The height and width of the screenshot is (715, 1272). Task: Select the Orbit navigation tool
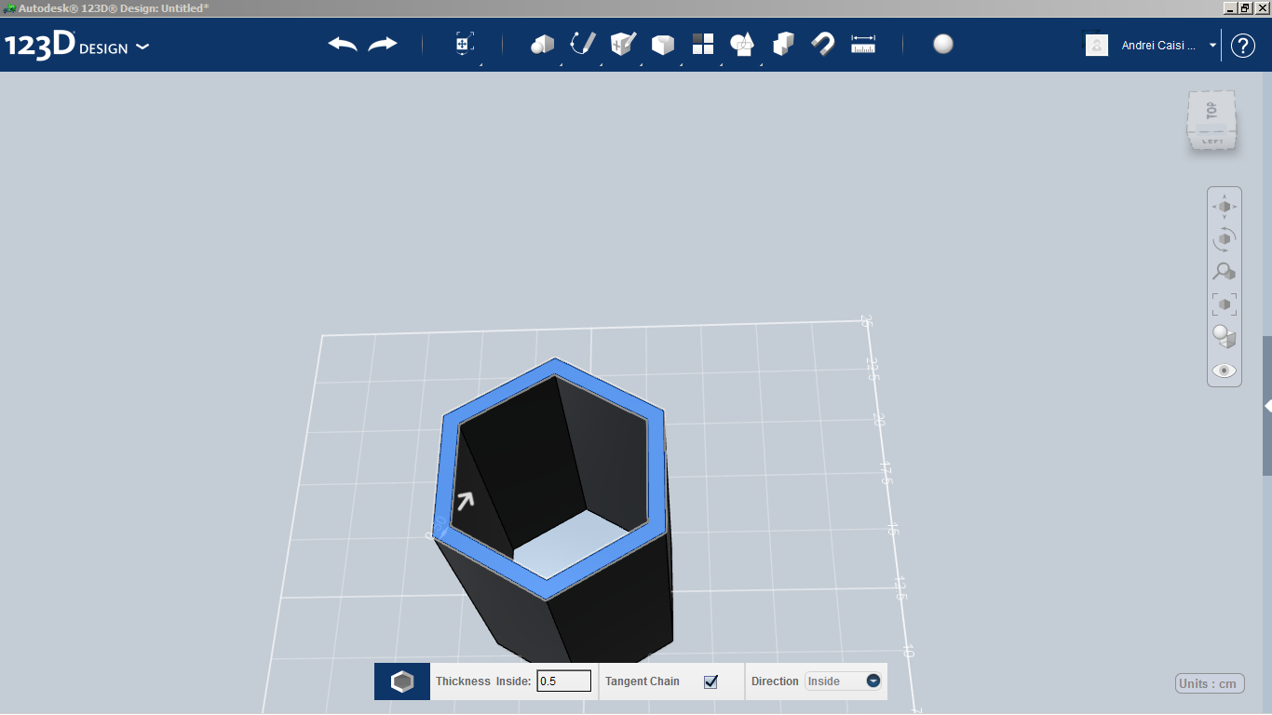(1225, 239)
